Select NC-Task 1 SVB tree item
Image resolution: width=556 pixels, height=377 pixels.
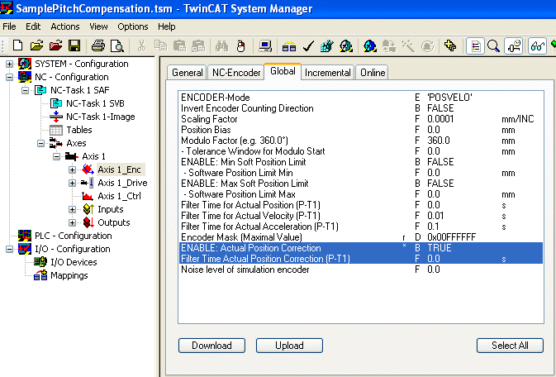pos(95,103)
